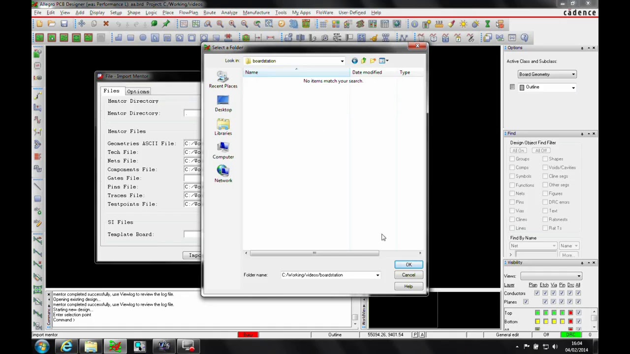Open the Name dropdown under Find By Name
630x354 pixels.
(576, 246)
